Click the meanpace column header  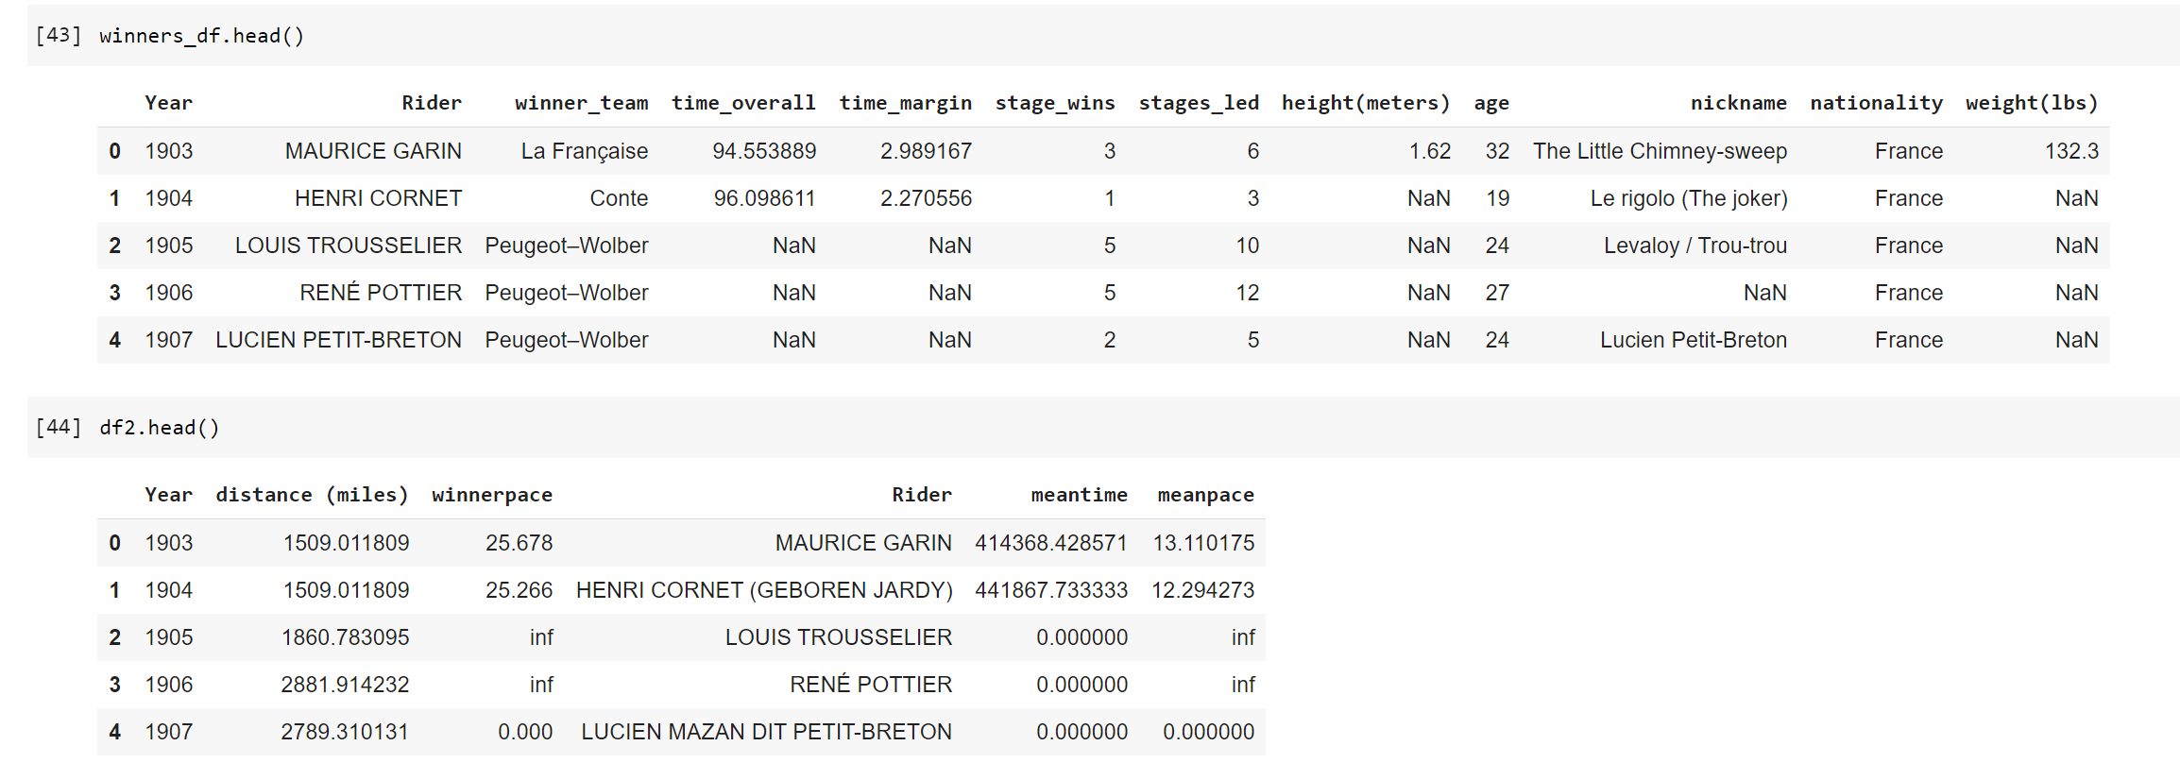pyautogui.click(x=1206, y=495)
